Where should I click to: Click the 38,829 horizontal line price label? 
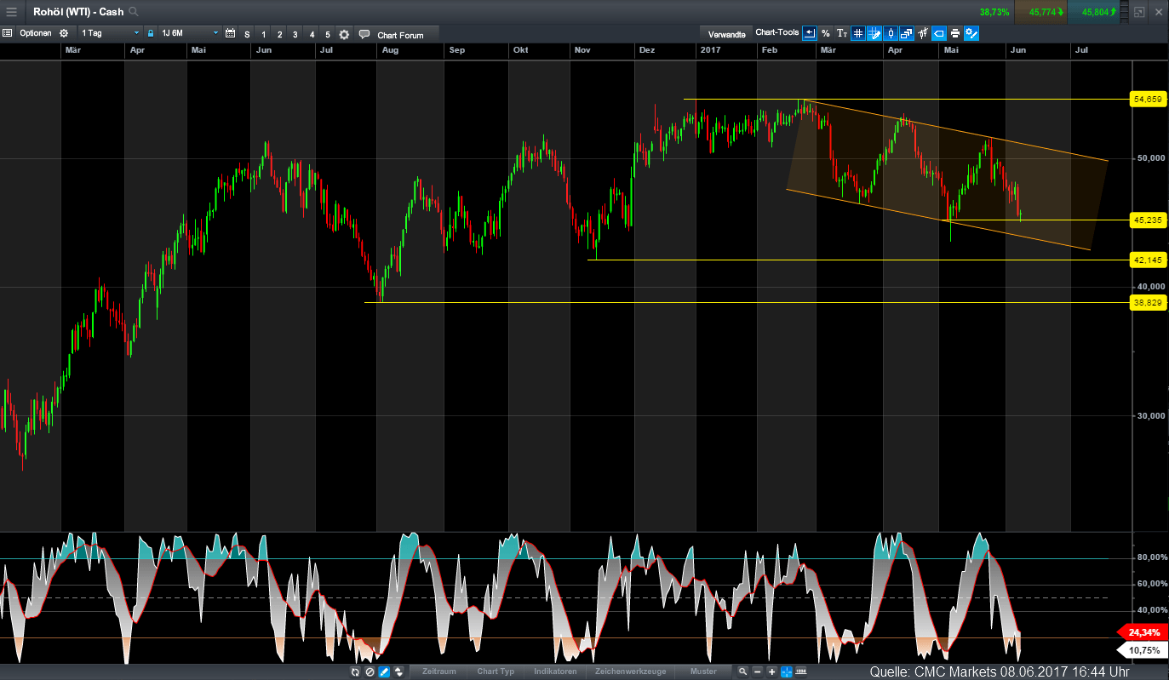click(x=1147, y=302)
